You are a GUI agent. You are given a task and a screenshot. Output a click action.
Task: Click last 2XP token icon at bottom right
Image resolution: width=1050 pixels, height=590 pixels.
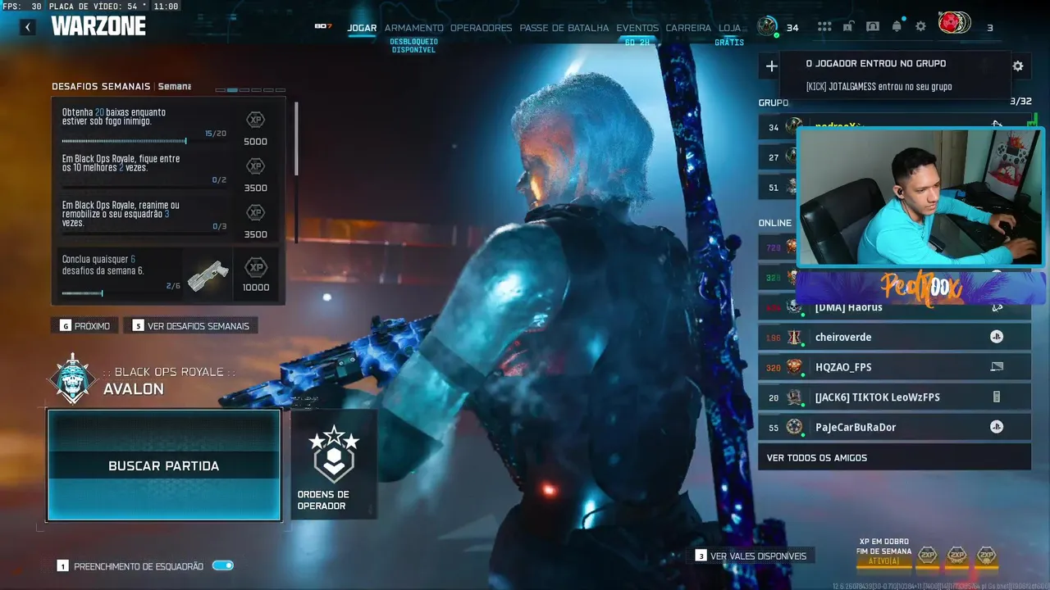pyautogui.click(x=987, y=556)
